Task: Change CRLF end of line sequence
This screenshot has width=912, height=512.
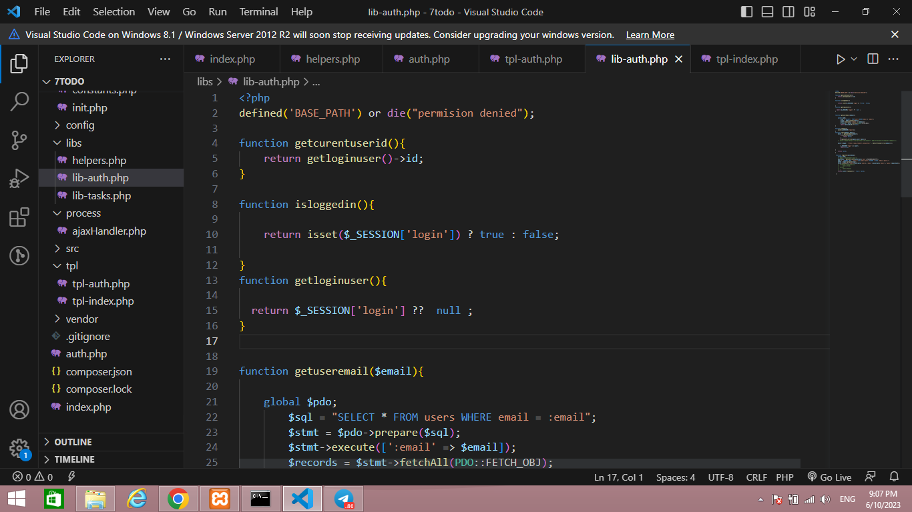Action: (x=756, y=477)
